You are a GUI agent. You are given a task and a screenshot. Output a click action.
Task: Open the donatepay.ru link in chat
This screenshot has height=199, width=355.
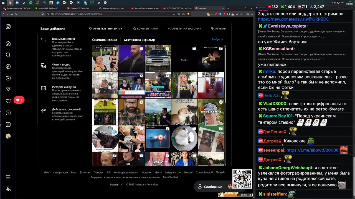pyautogui.click(x=293, y=19)
